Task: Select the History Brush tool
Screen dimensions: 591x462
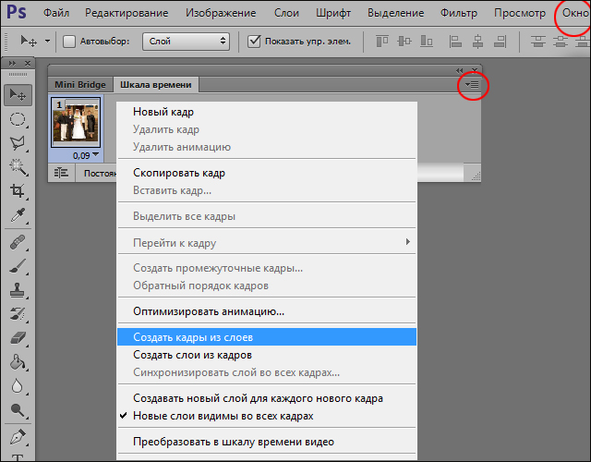Action: 17,314
